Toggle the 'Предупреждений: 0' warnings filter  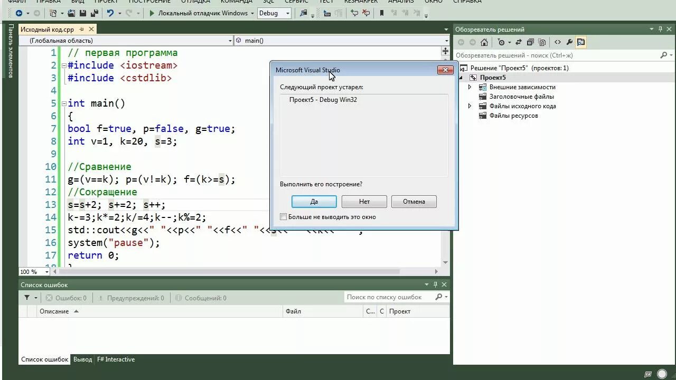(131, 298)
